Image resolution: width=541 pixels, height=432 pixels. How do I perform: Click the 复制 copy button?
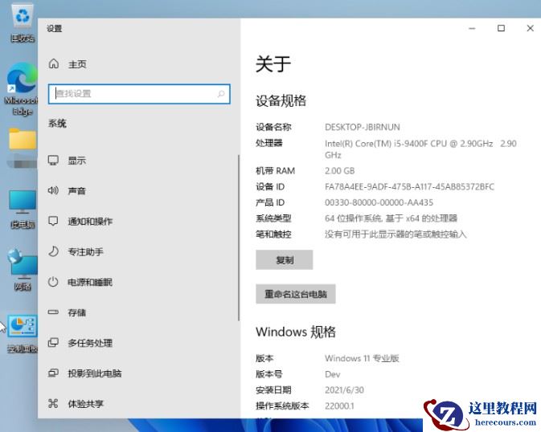point(285,259)
